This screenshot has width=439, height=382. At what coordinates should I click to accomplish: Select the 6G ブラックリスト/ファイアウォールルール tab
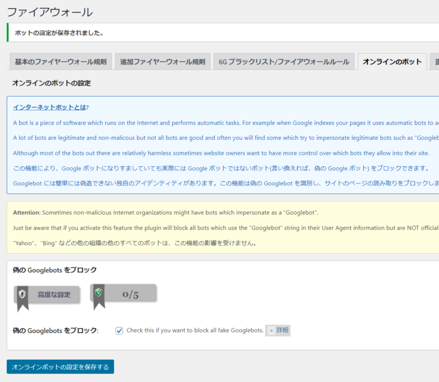point(284,62)
